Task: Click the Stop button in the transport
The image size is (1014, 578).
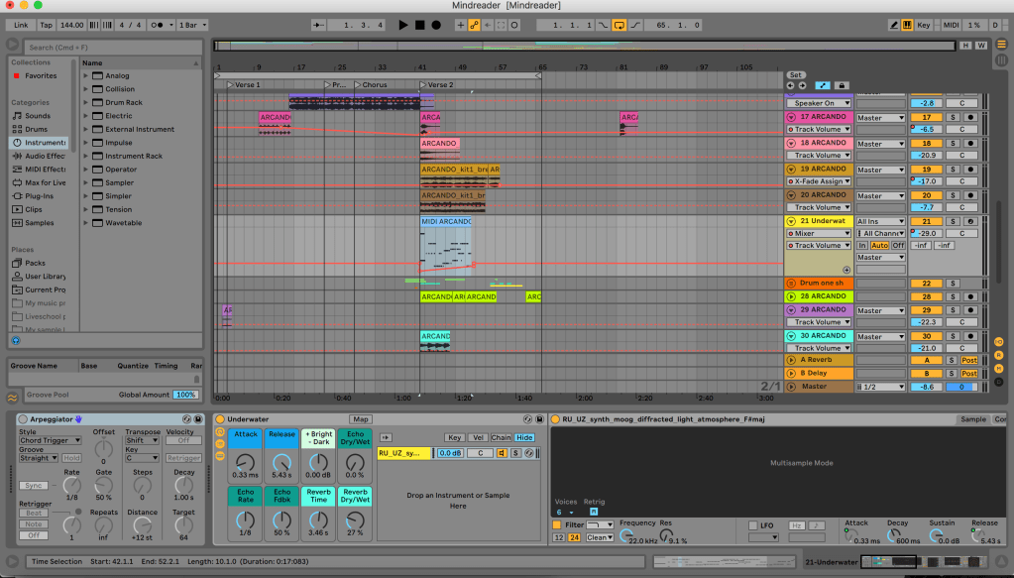Action: [x=419, y=25]
